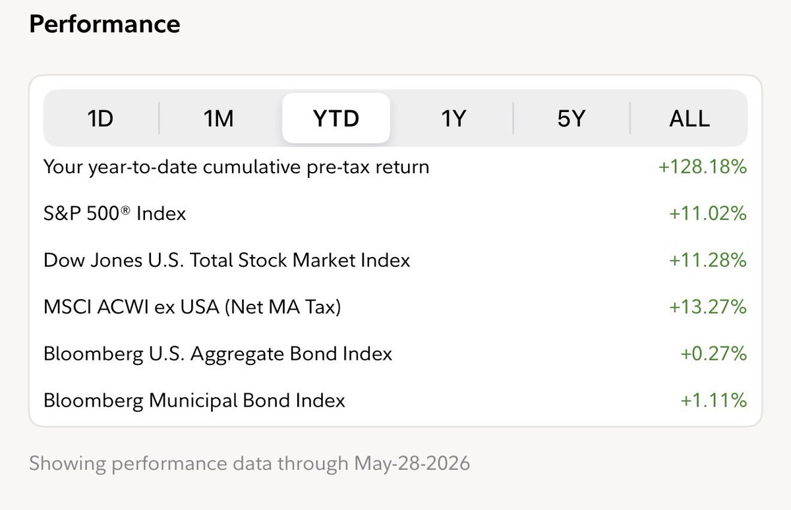Click the +13.27% MSCI return value

708,307
